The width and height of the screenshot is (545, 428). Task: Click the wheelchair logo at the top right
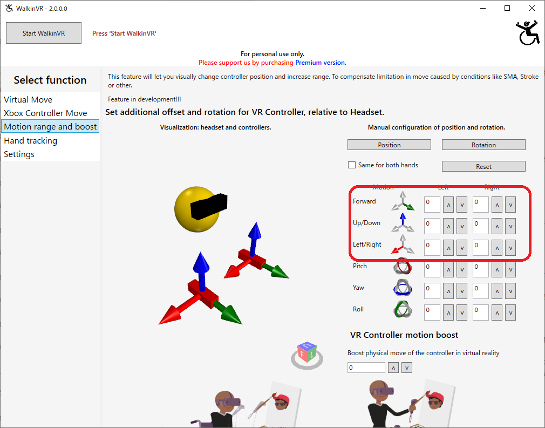(528, 33)
